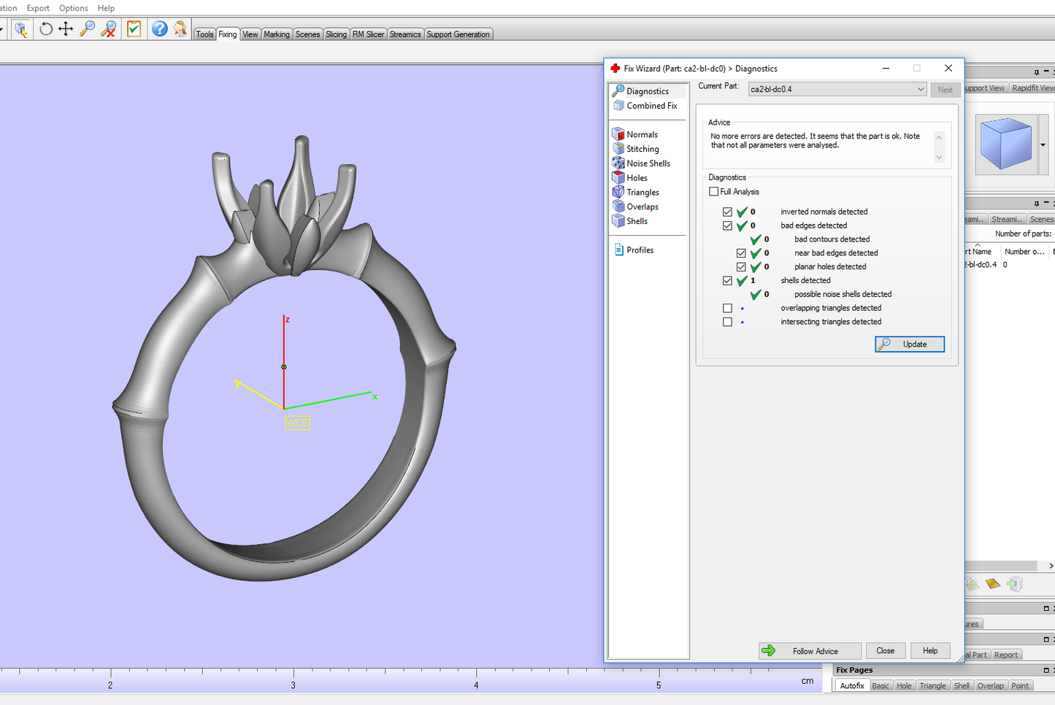Image resolution: width=1055 pixels, height=705 pixels.
Task: Click the blue Help question mark icon
Action: 159,29
